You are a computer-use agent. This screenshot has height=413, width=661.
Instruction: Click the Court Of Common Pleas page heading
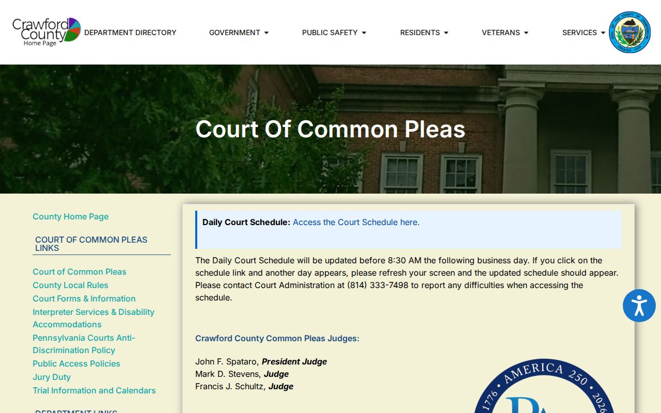click(330, 129)
